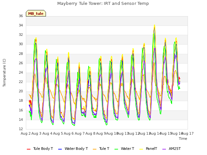
Task: Click the Time axis title
Action: coord(183,139)
